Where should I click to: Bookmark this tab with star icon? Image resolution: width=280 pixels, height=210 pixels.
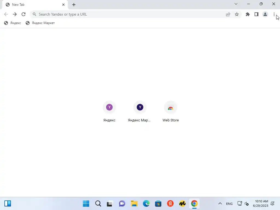click(237, 14)
